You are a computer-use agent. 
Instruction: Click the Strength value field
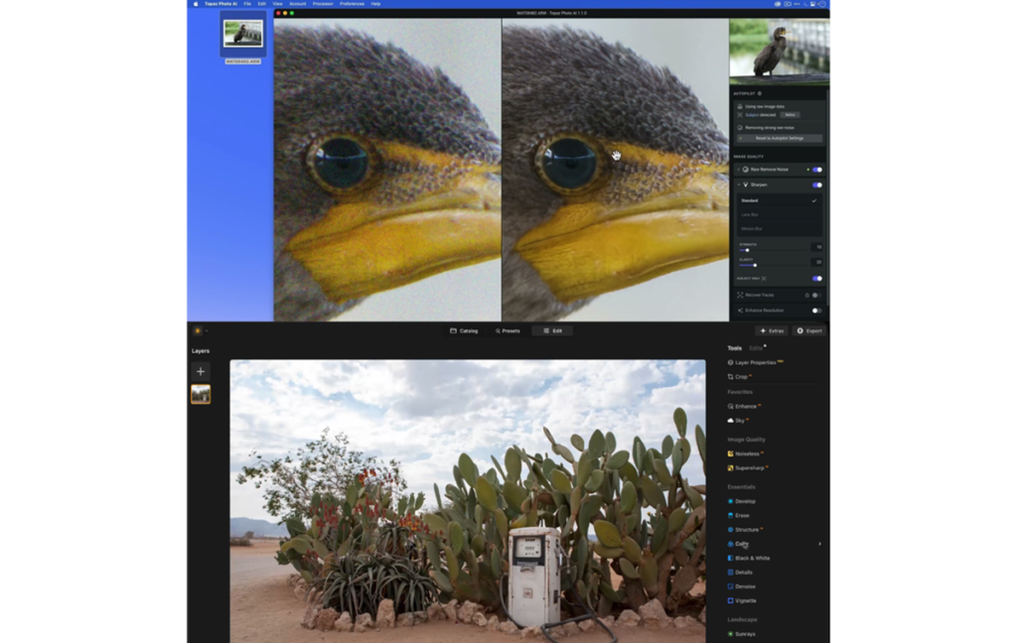point(817,247)
